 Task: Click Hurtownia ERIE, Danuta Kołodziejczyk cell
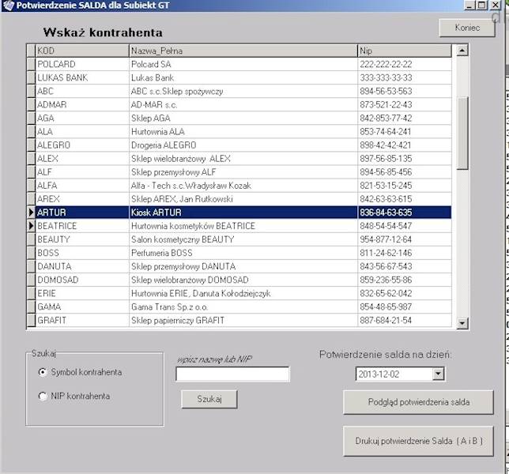click(243, 293)
